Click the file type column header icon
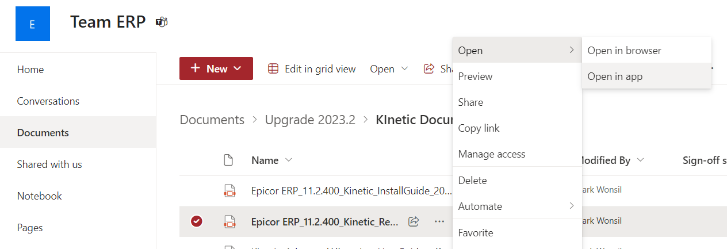 click(x=228, y=160)
